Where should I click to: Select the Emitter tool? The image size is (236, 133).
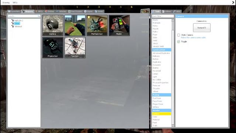click(156, 68)
